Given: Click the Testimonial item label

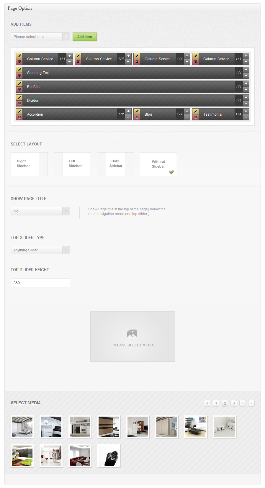Looking at the screenshot, I should click(x=213, y=114).
